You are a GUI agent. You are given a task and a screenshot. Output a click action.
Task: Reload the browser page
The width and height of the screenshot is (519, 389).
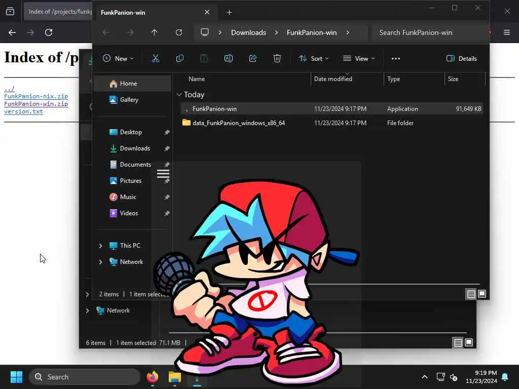[x=49, y=32]
